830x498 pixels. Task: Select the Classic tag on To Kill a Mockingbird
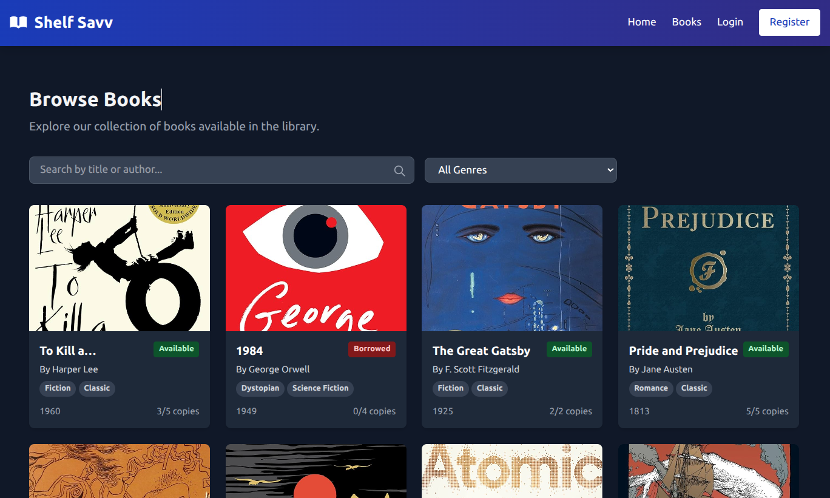[x=97, y=388]
